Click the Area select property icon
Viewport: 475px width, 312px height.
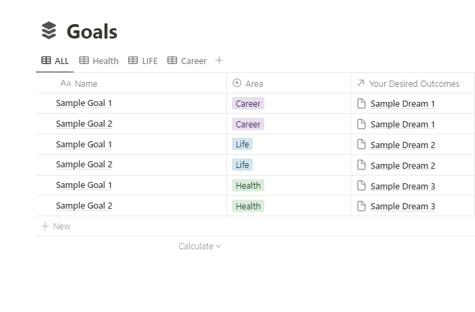(237, 83)
